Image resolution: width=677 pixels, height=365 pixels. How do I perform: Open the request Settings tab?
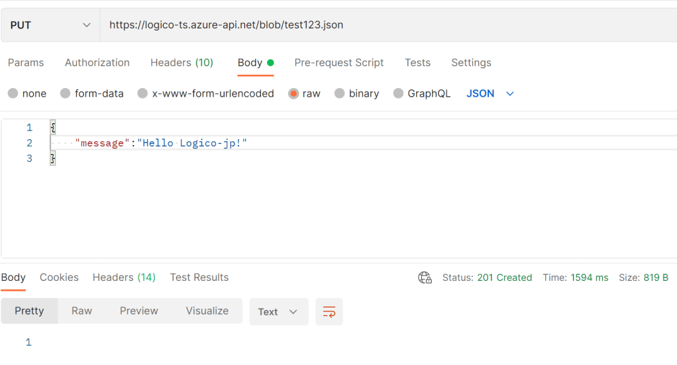[x=471, y=62]
